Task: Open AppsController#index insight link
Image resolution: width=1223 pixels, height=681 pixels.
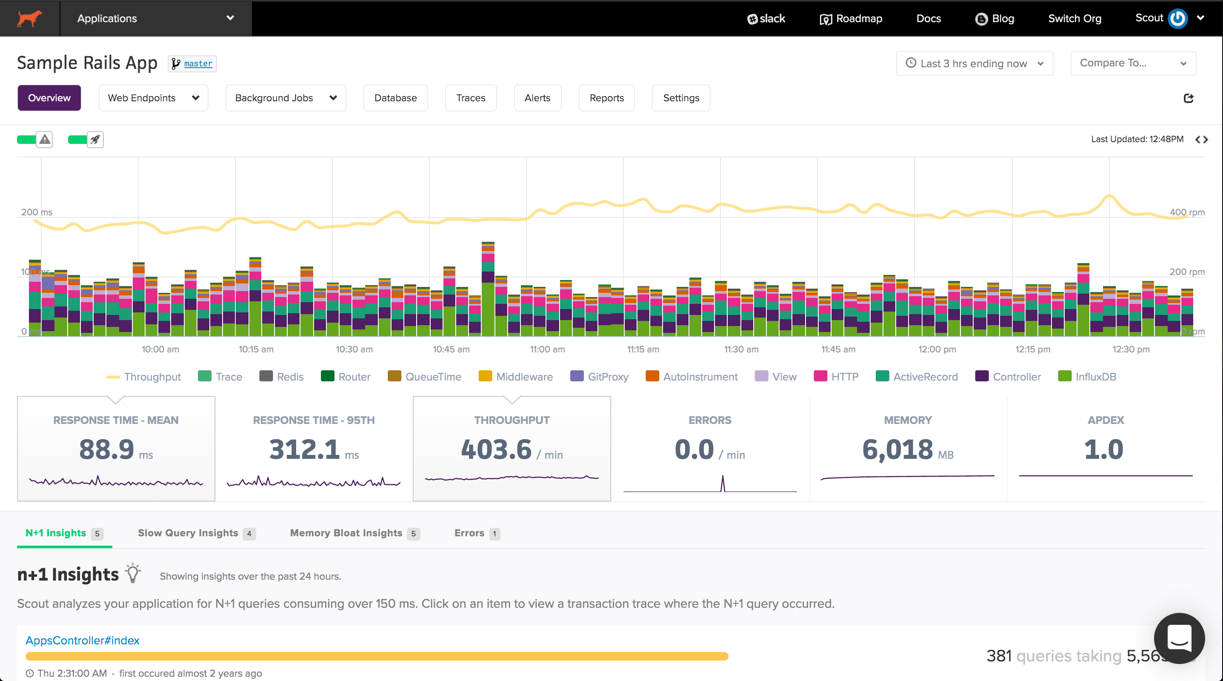Action: (x=83, y=640)
